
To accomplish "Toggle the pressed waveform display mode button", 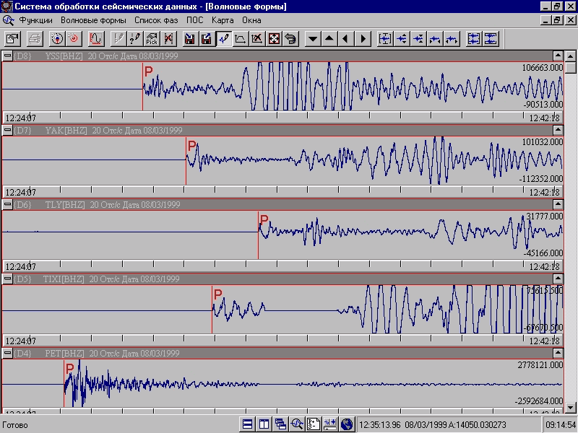I will (223, 38).
